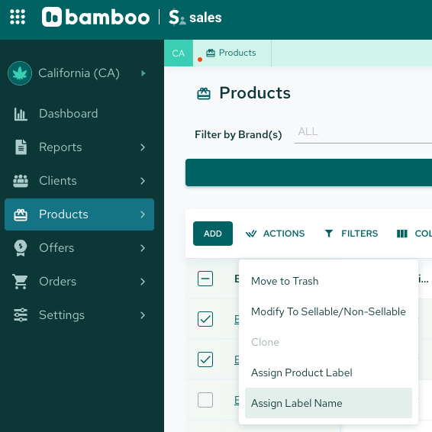This screenshot has width=432, height=432.
Task: Click the Dashboard chart icon
Action: 21,114
